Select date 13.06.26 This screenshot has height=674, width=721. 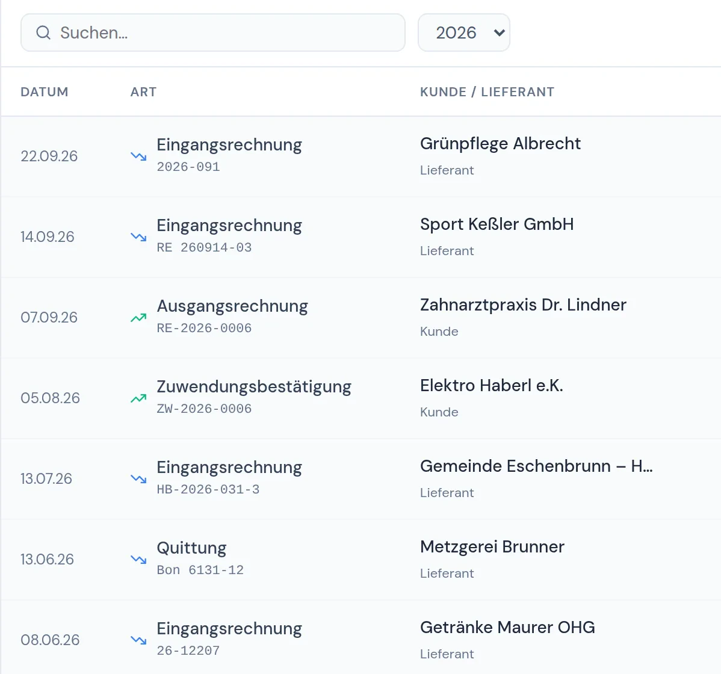coord(48,560)
